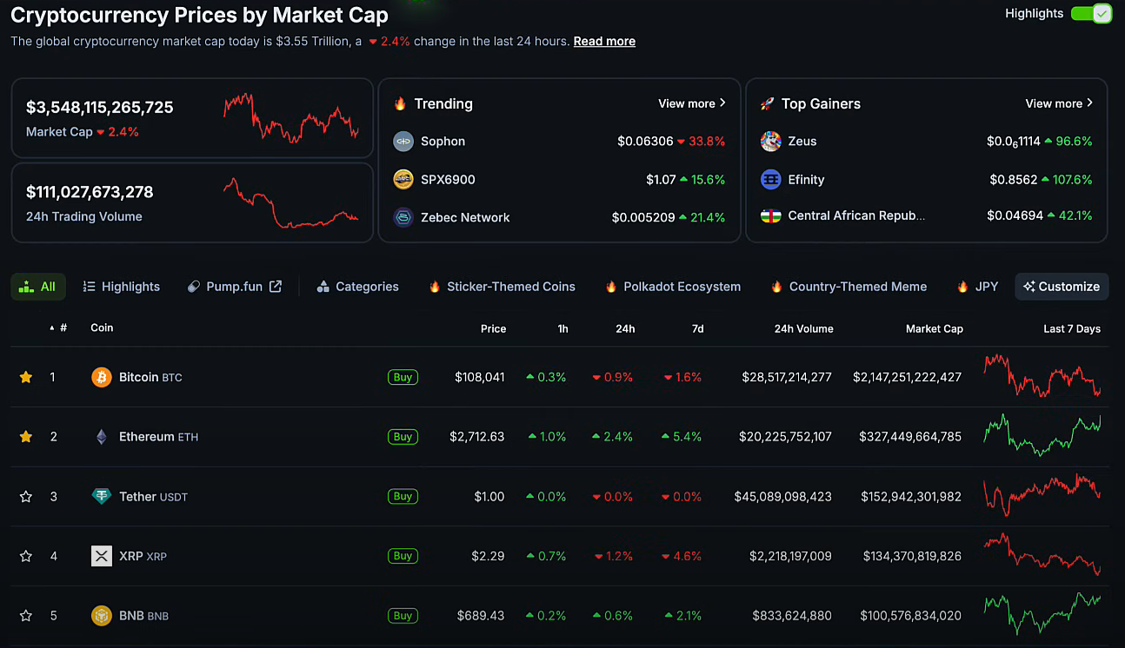Turn off the Highlights toggle switch

pyautogui.click(x=1090, y=14)
